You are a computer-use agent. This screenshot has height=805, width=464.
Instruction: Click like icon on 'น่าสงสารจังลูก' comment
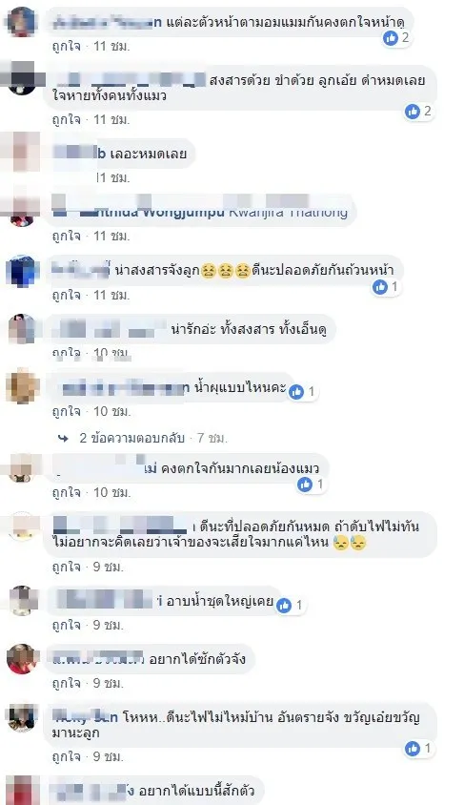380,287
